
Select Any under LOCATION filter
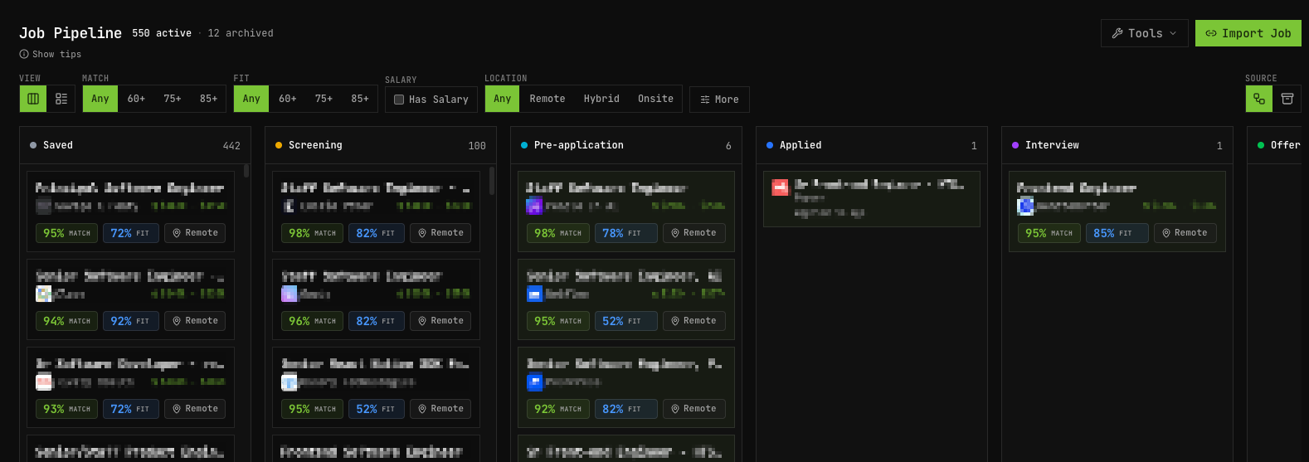pos(503,99)
